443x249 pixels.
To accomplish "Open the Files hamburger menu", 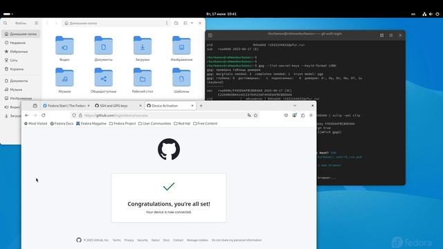I will (36, 23).
